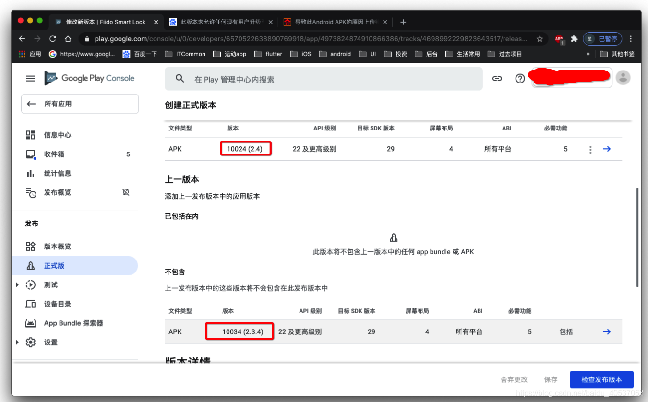Screen dimensions: 648x402
Task: Click version text 10024 (2.4)
Action: coord(245,149)
